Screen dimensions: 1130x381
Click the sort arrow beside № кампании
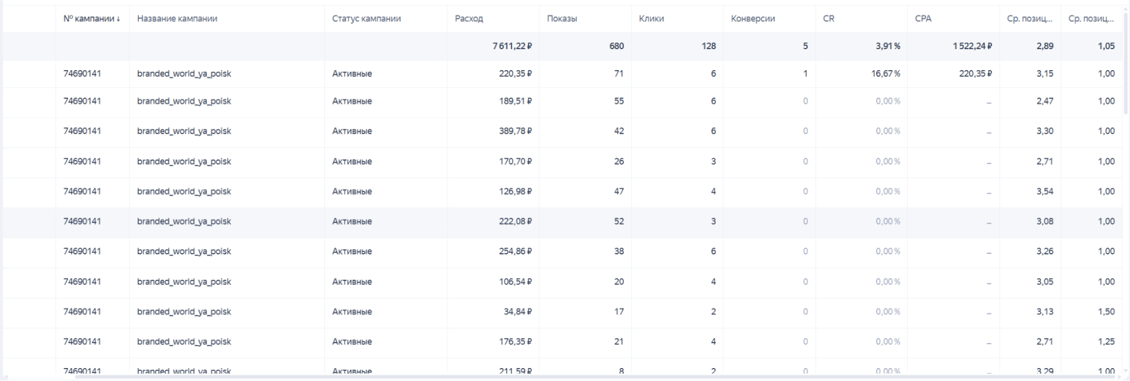[x=118, y=19]
